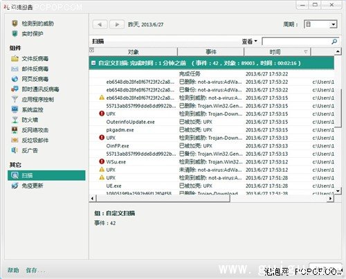Select the 完成任务 event row

pyautogui.click(x=212, y=74)
